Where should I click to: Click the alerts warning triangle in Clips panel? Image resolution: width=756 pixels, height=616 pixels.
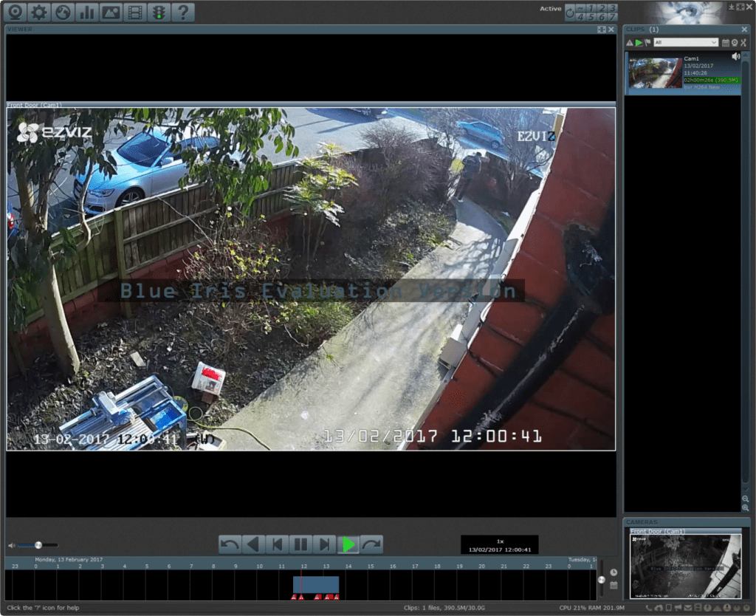coord(630,43)
